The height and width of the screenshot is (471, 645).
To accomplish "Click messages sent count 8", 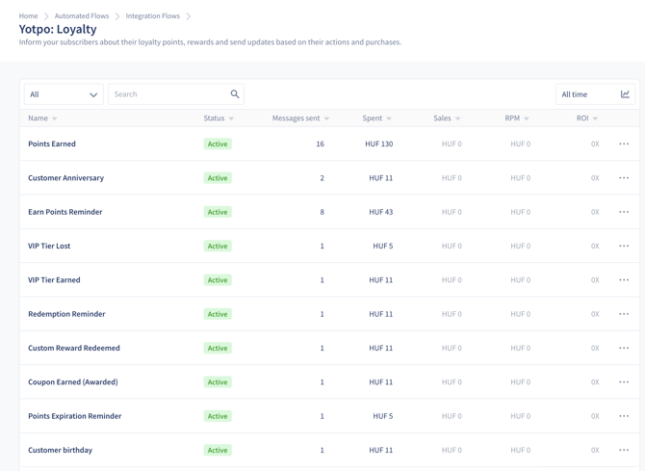I will coord(322,212).
